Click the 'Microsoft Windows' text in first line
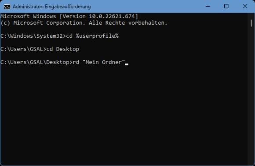 (28, 16)
